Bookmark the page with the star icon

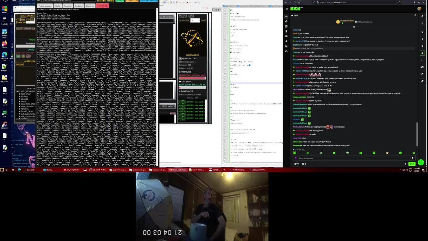(x=399, y=2)
